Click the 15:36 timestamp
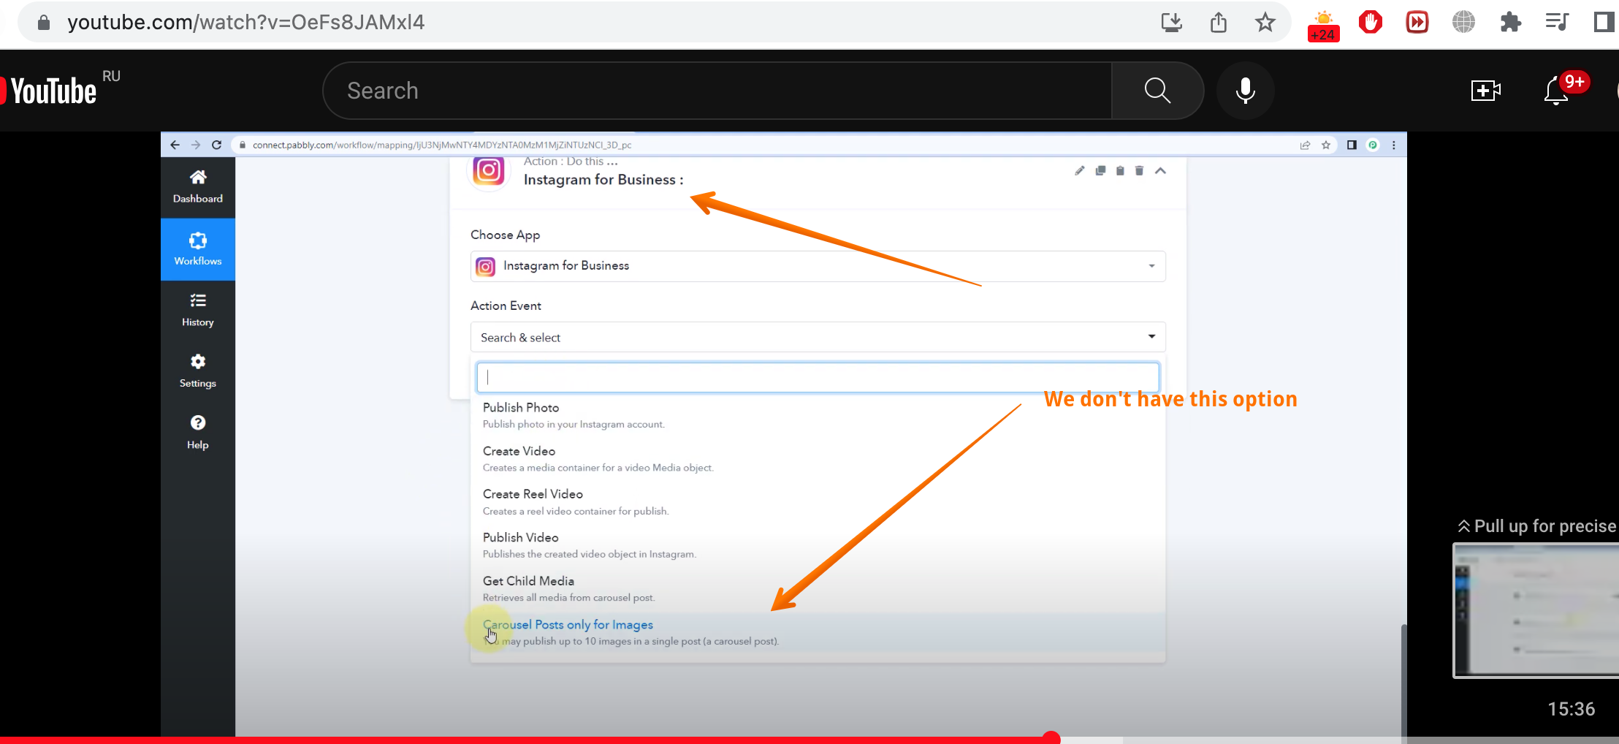1619x744 pixels. [1571, 709]
